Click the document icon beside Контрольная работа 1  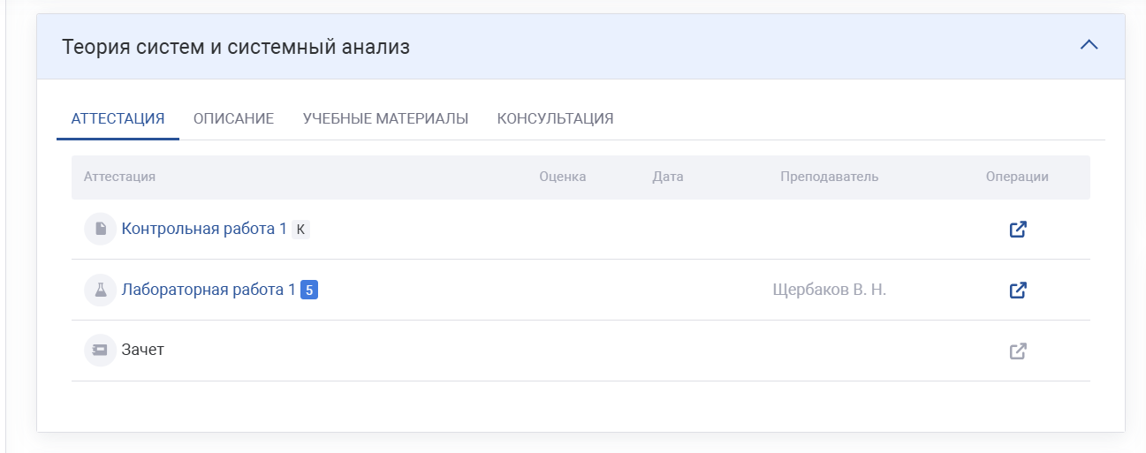point(100,230)
